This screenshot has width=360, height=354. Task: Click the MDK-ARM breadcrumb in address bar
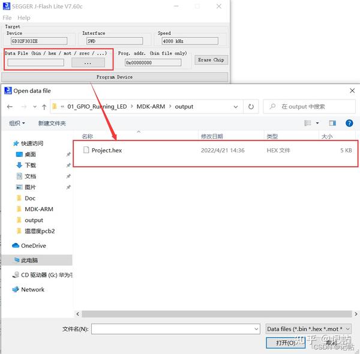point(151,107)
